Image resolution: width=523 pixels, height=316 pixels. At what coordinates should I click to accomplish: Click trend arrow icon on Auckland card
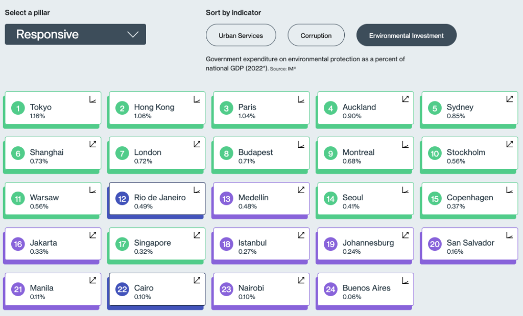(x=405, y=99)
